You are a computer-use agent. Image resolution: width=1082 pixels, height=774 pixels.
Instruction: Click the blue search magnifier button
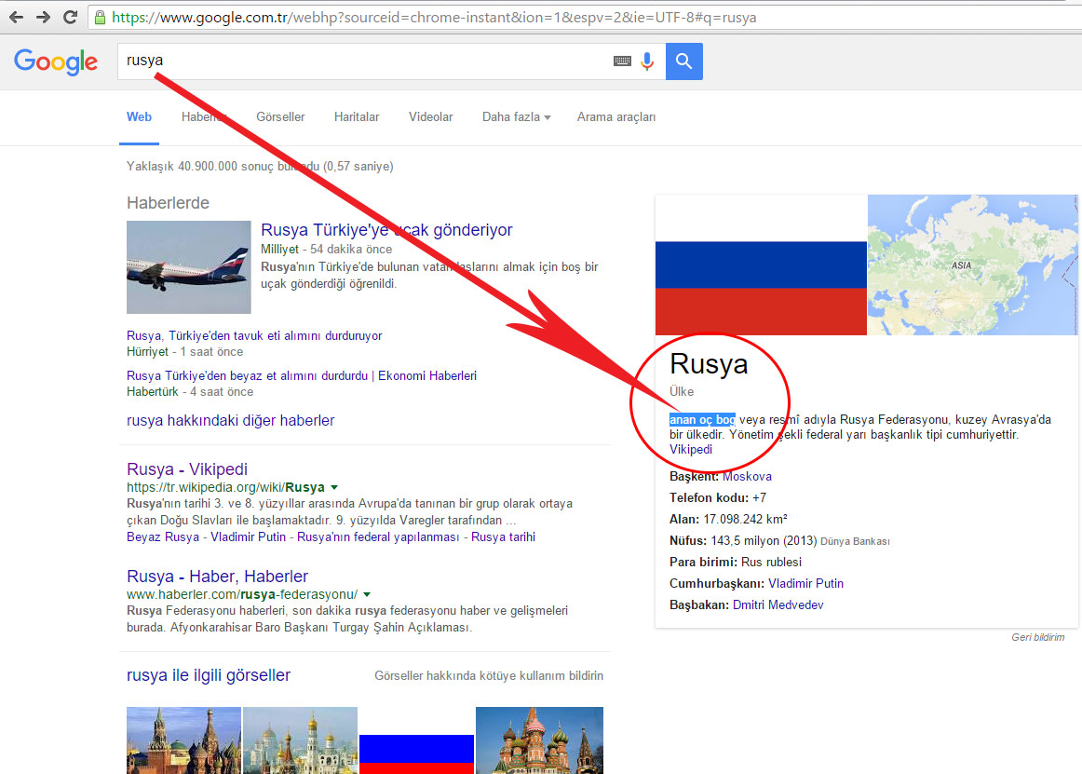[x=684, y=61]
